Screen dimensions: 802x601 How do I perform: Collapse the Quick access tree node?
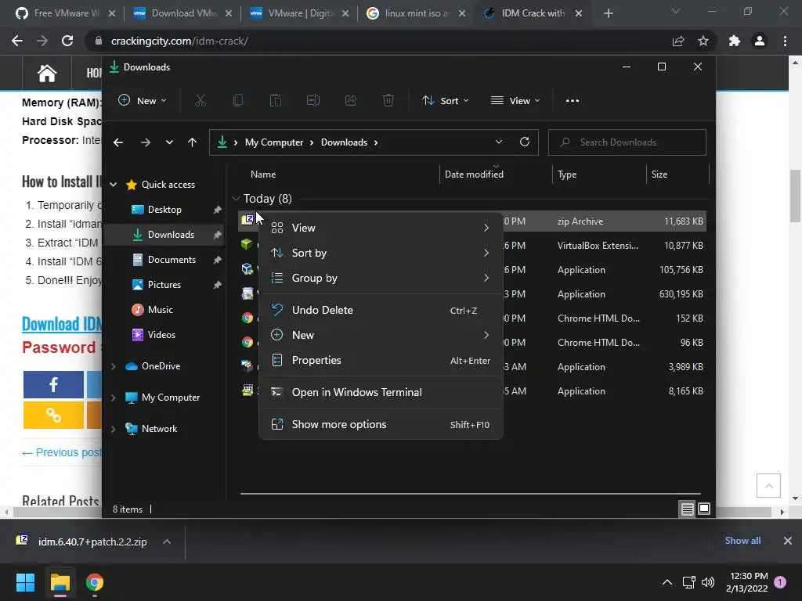click(x=113, y=185)
